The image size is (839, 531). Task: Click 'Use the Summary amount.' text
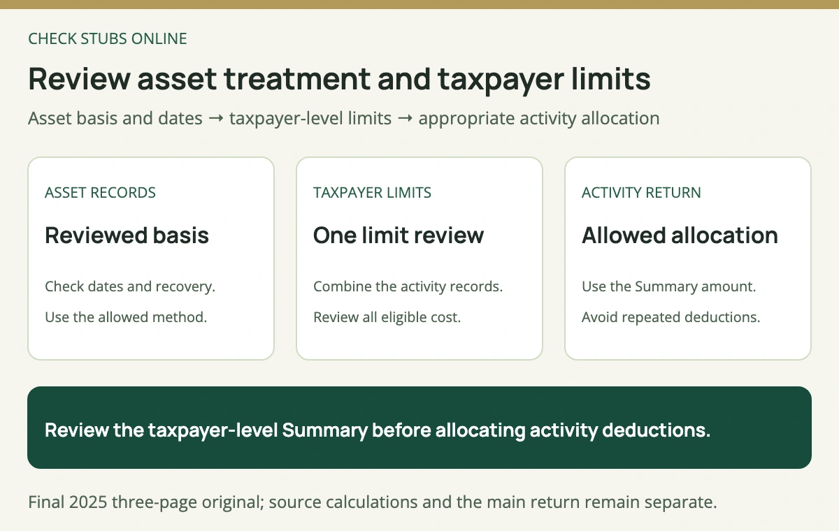pos(668,286)
